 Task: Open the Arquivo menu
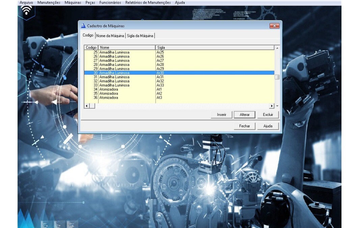pos(26,2)
